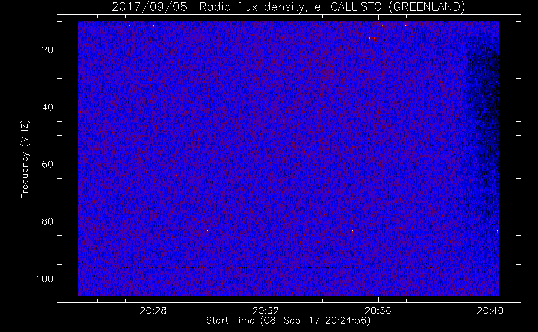Image resolution: width=538 pixels, height=332 pixels.
Task: Click the frequency tick label "60"
Action: tap(48, 164)
